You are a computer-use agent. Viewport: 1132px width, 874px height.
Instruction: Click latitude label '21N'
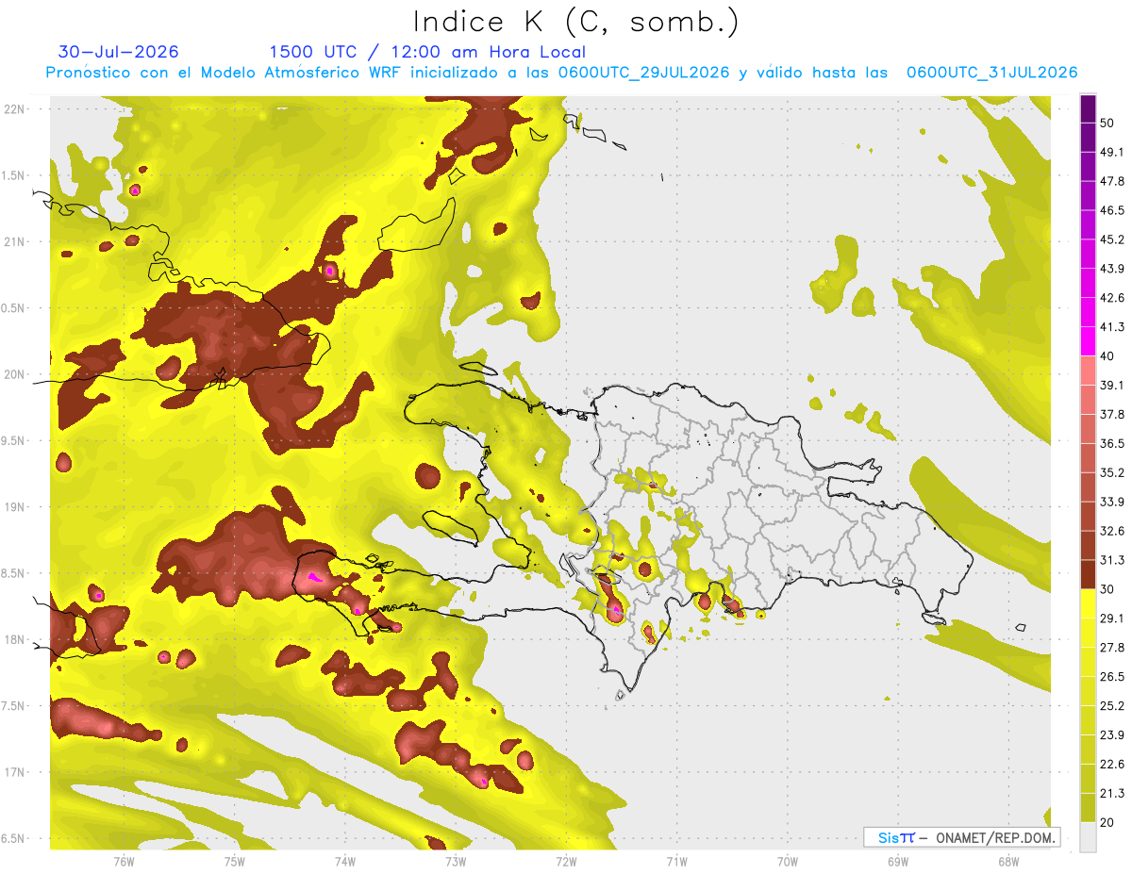14,241
